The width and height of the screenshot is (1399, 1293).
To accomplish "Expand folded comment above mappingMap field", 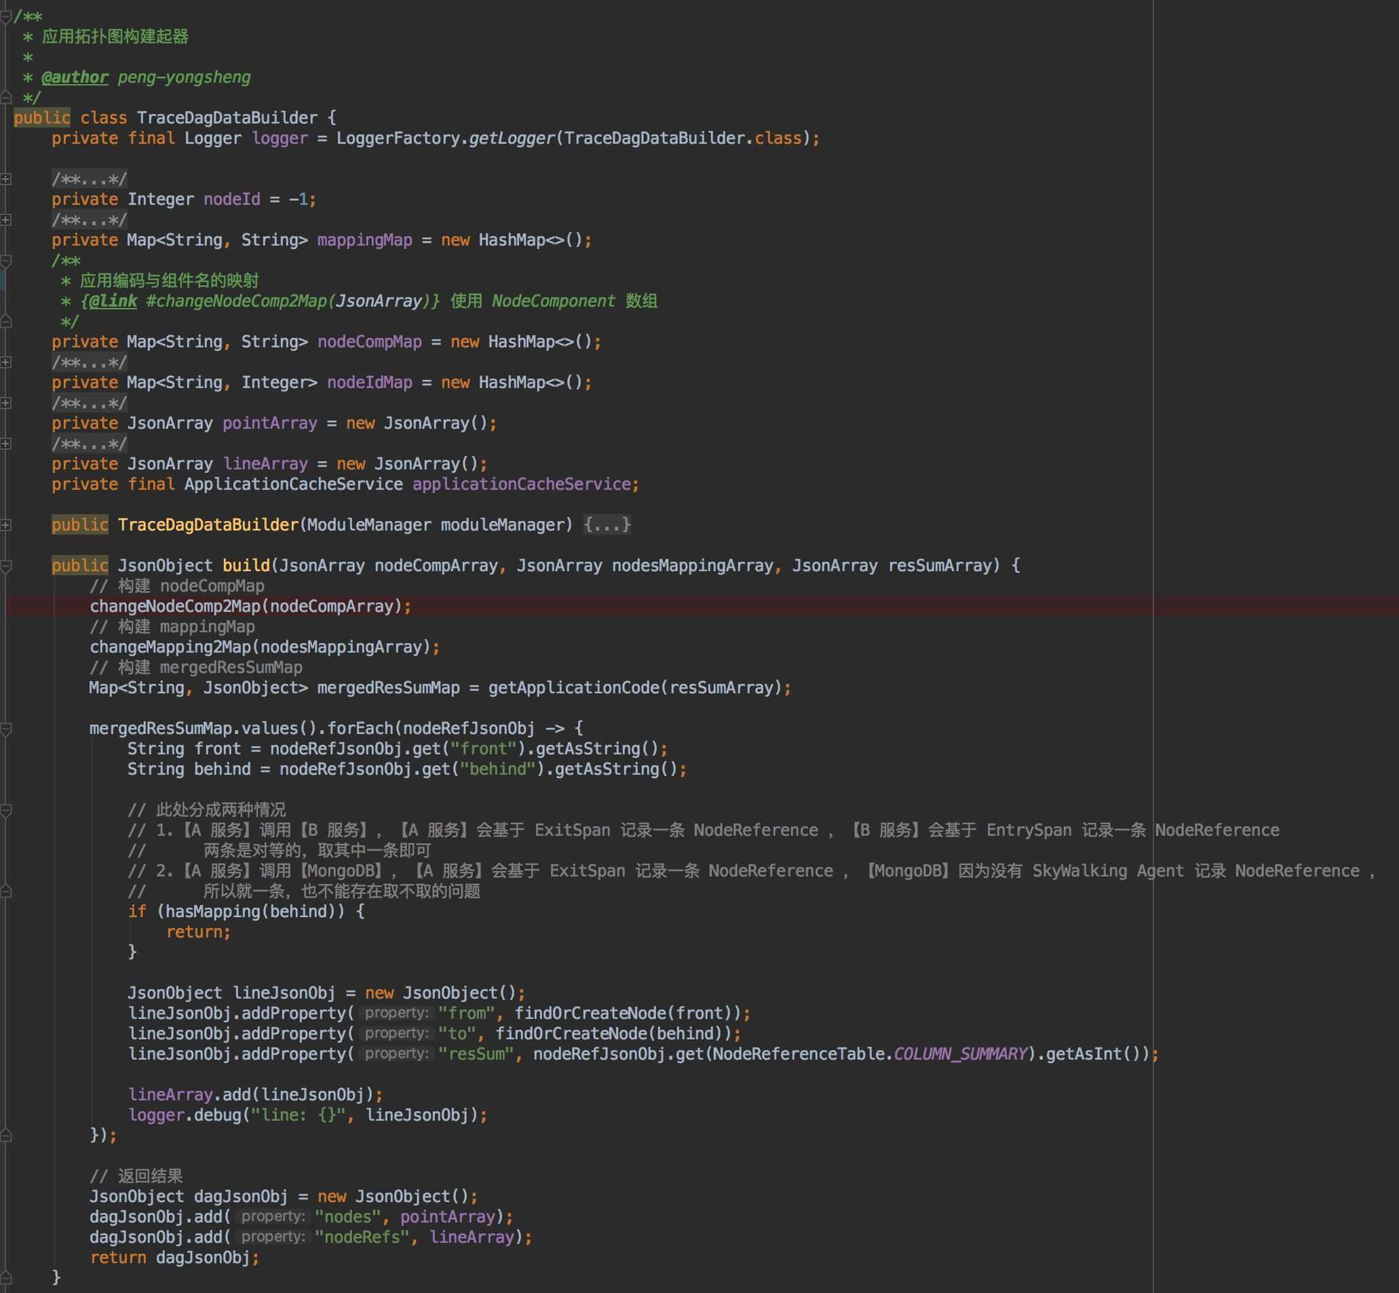I will coord(5,220).
